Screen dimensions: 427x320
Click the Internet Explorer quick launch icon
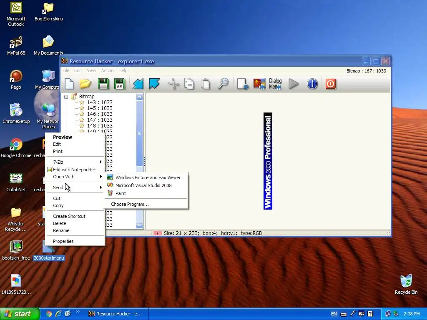pyautogui.click(x=58, y=314)
